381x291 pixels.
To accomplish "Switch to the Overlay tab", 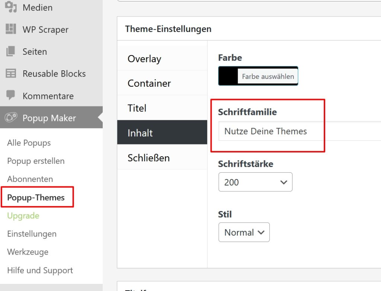I will tap(144, 59).
